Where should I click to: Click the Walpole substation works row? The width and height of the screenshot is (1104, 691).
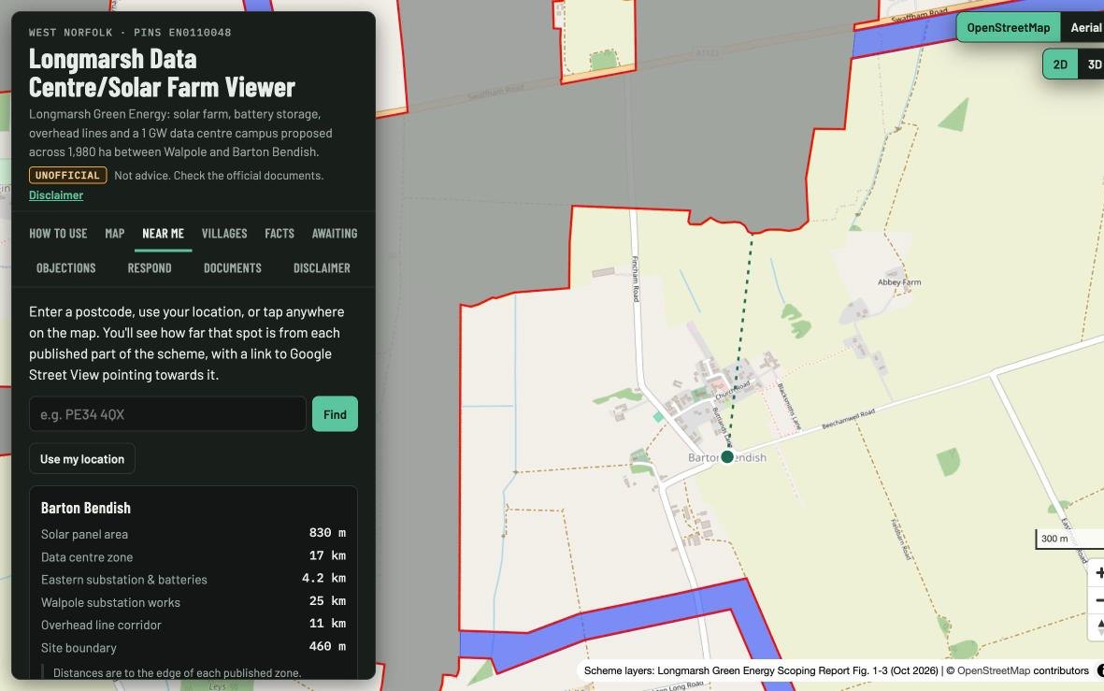[x=194, y=602]
